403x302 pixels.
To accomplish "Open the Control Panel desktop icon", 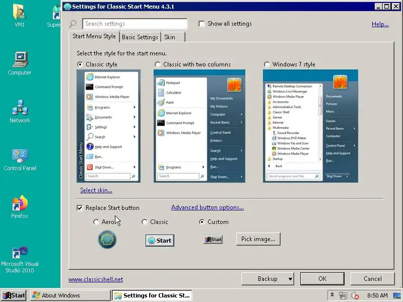I will (20, 159).
